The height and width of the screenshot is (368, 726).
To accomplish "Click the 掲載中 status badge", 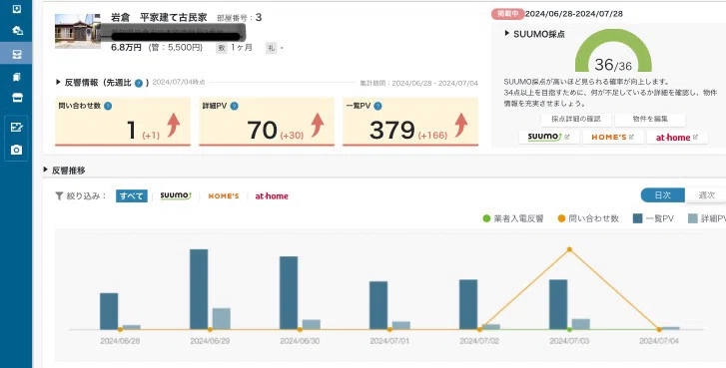I will (507, 14).
